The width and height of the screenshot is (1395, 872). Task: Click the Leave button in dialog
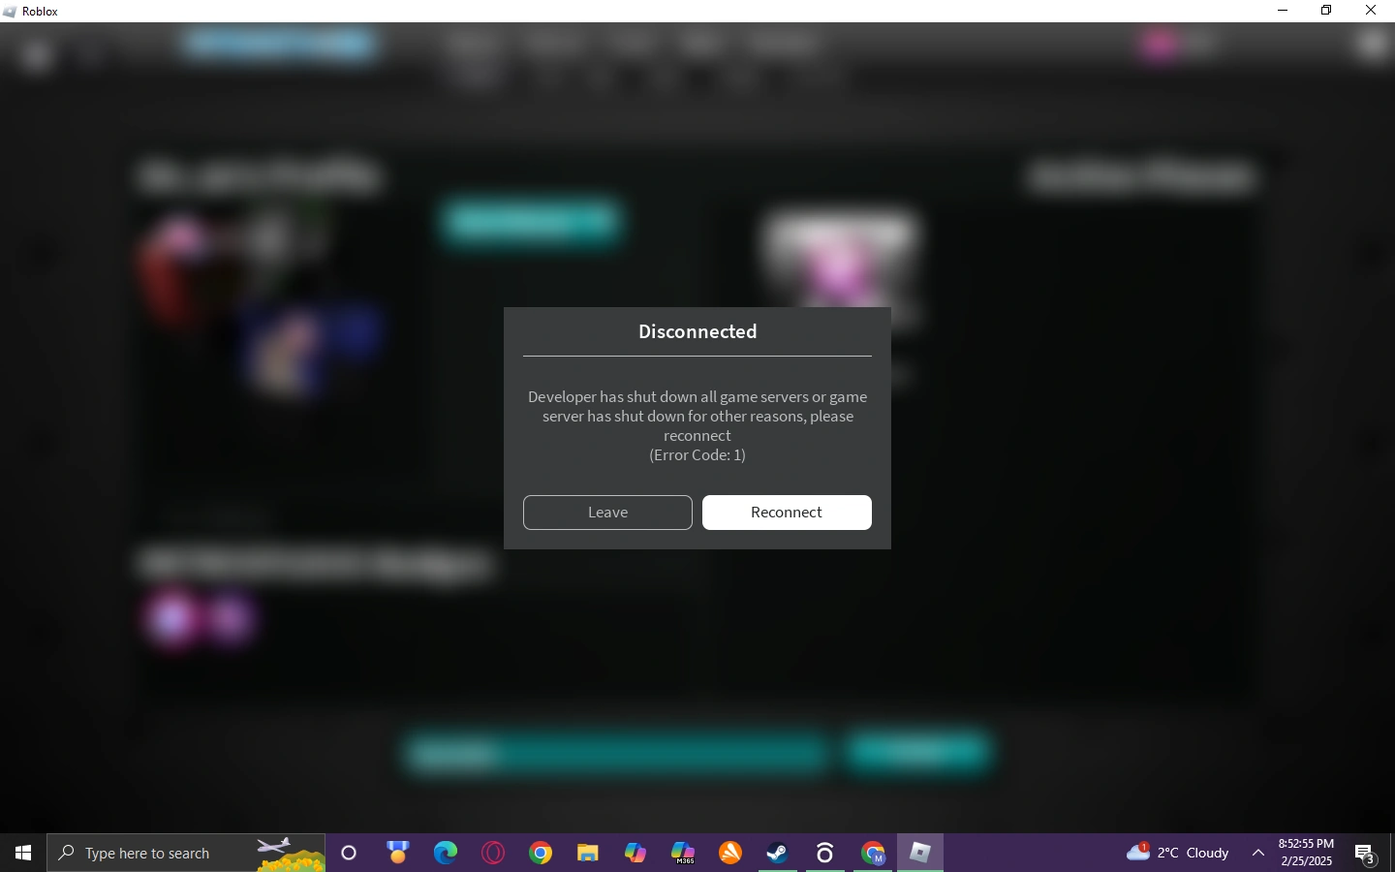pyautogui.click(x=607, y=513)
